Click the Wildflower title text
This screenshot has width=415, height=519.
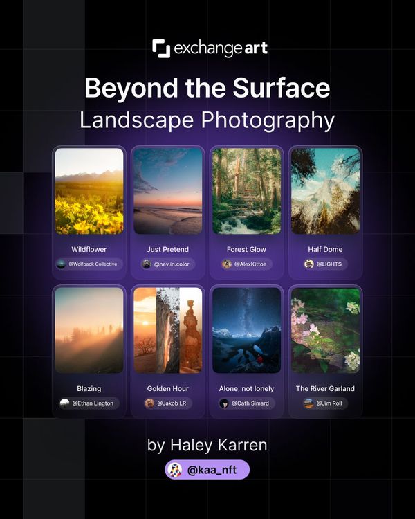(89, 249)
